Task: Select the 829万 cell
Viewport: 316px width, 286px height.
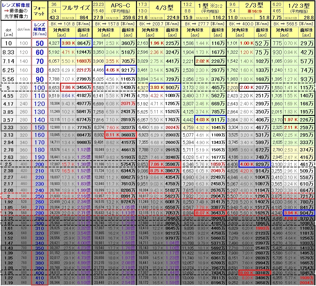Action: pyautogui.click(x=262, y=164)
